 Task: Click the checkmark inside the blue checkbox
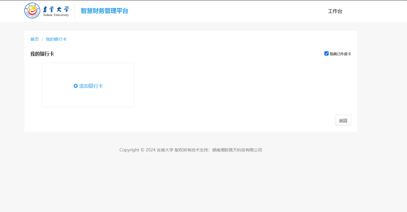[x=326, y=53]
